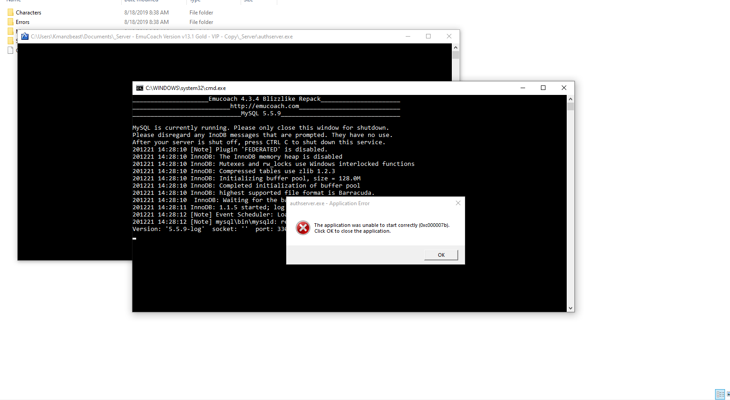The image size is (730, 400).
Task: Switch Explorer to details view icon
Action: tap(720, 394)
